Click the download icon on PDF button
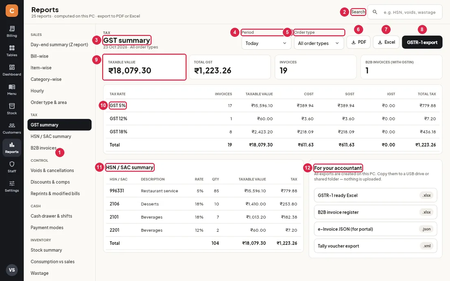 click(x=353, y=42)
